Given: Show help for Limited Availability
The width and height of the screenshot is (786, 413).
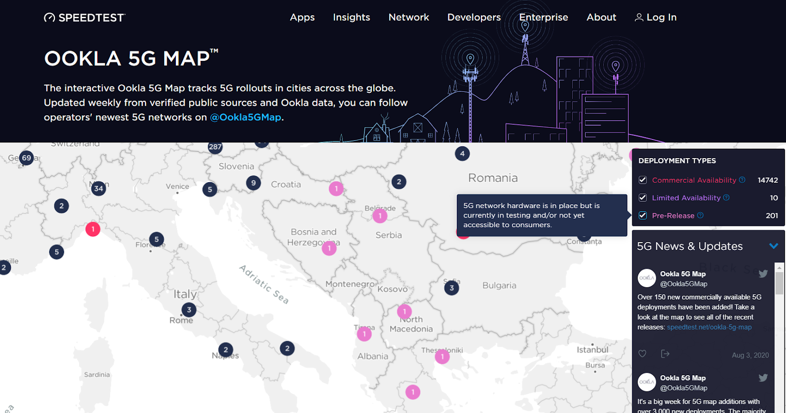Looking at the screenshot, I should [726, 197].
